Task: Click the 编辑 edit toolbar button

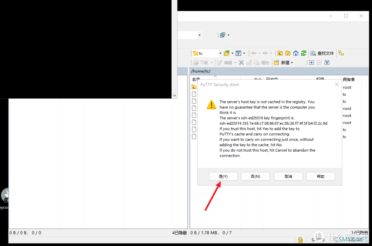Action: 225,63
